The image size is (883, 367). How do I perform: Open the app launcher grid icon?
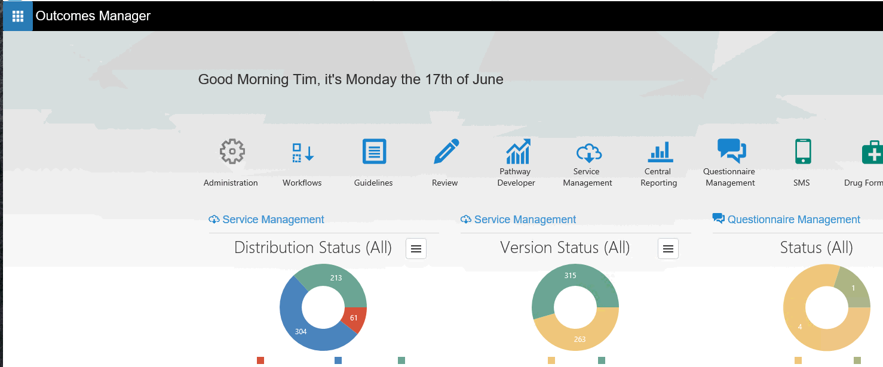tap(18, 16)
